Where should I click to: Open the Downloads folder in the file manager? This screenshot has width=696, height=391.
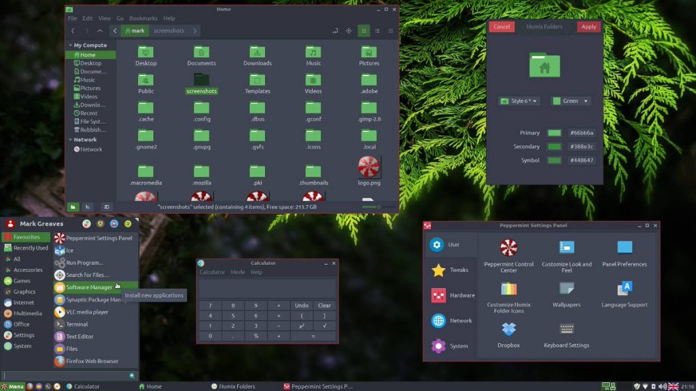257,53
